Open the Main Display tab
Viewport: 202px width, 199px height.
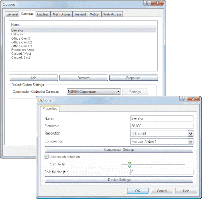point(62,14)
